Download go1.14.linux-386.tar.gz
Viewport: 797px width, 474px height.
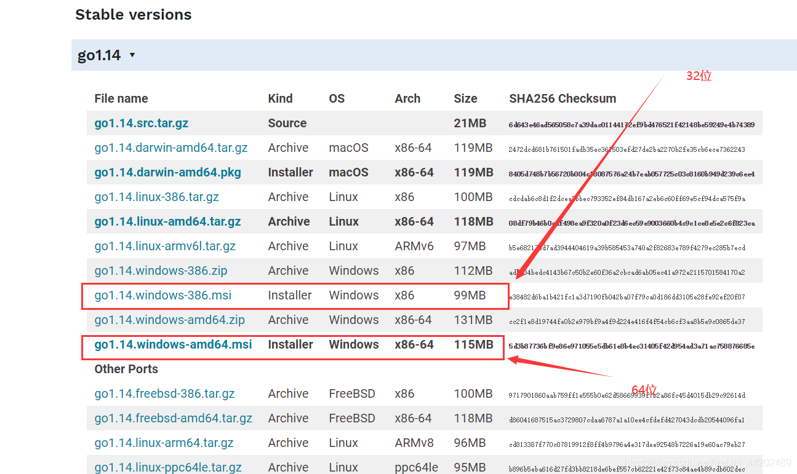tap(157, 197)
